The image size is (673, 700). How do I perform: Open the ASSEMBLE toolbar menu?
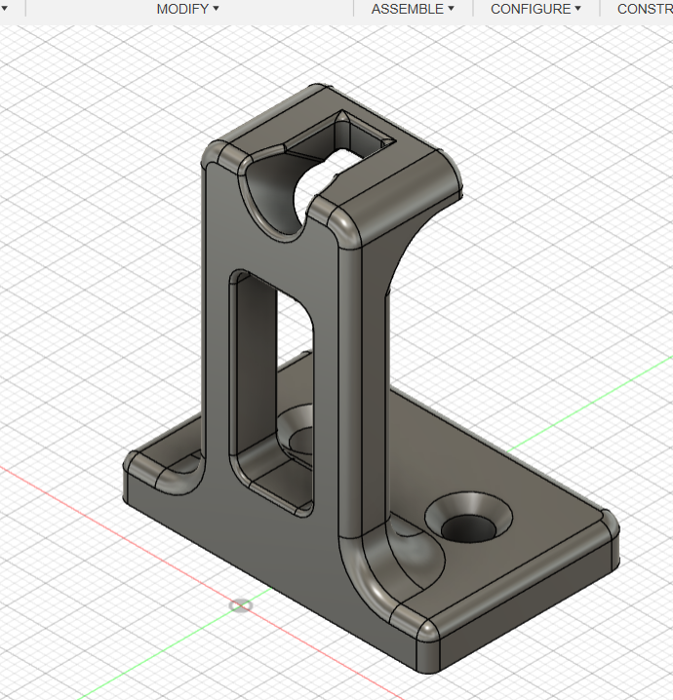tap(413, 9)
